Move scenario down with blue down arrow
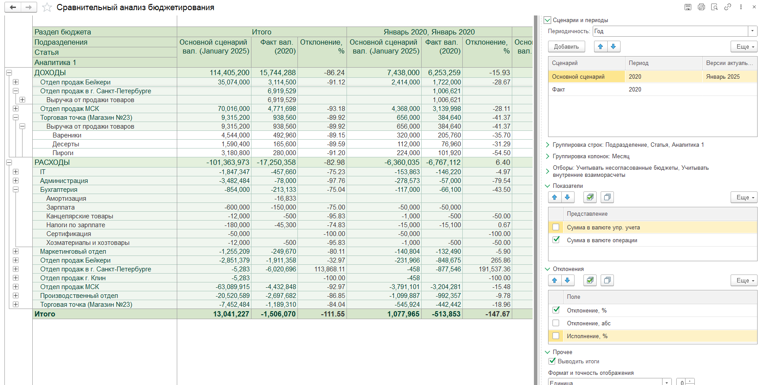Screen dimensions: 758x385 613,46
